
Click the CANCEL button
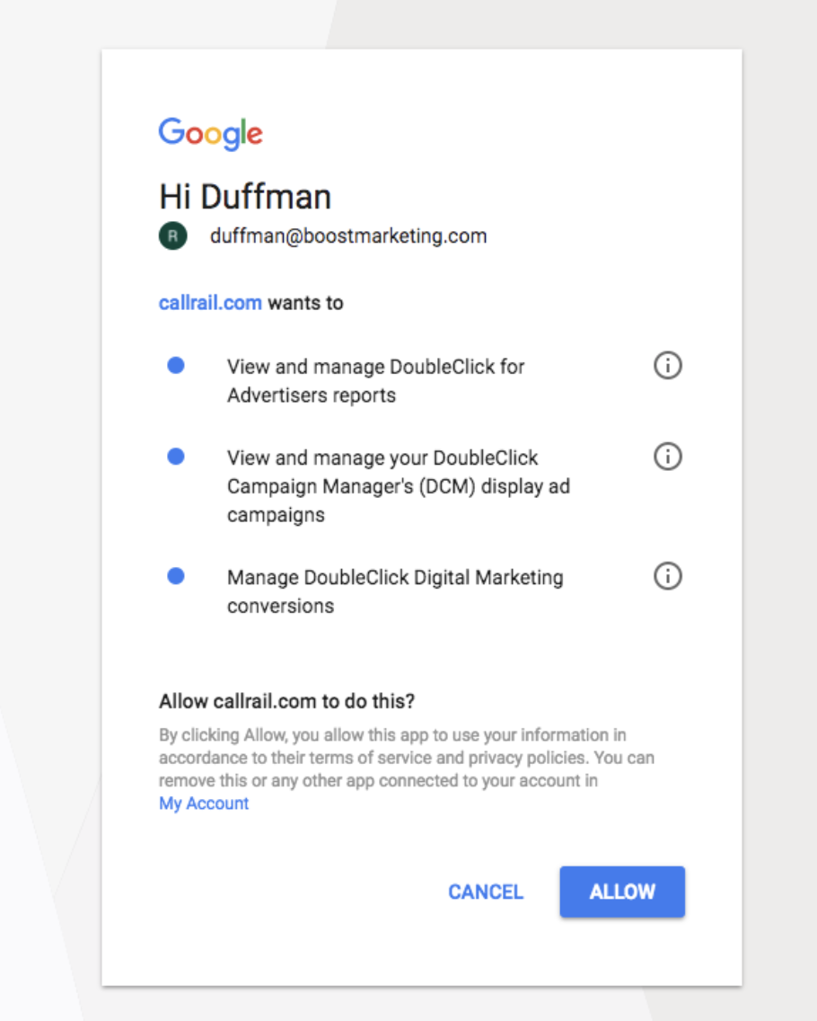pos(486,892)
